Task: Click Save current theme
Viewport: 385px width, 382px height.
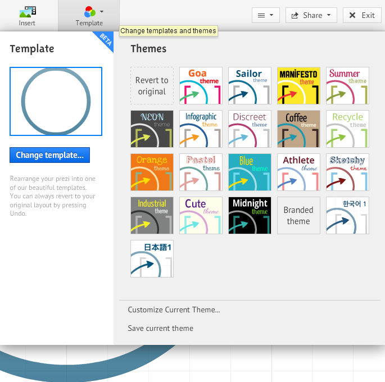Action: pyautogui.click(x=160, y=328)
